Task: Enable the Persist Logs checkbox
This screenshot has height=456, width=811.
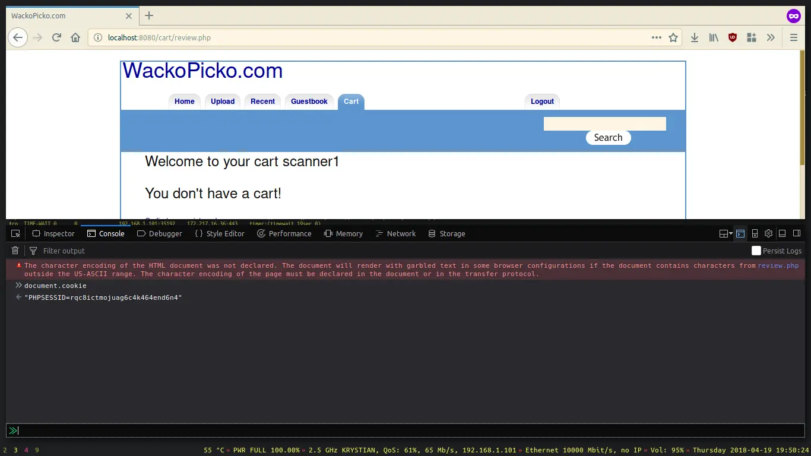Action: pos(756,251)
